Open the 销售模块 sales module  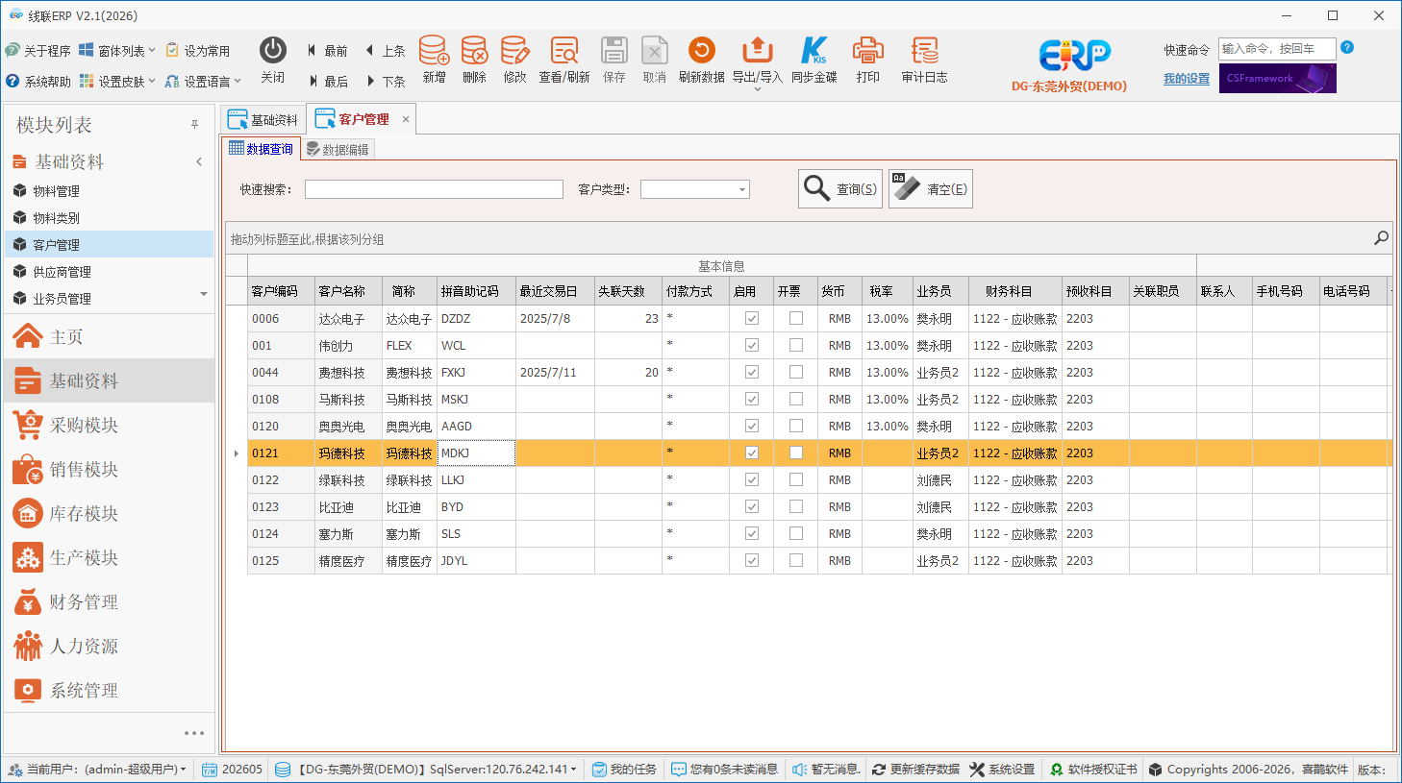tap(109, 469)
